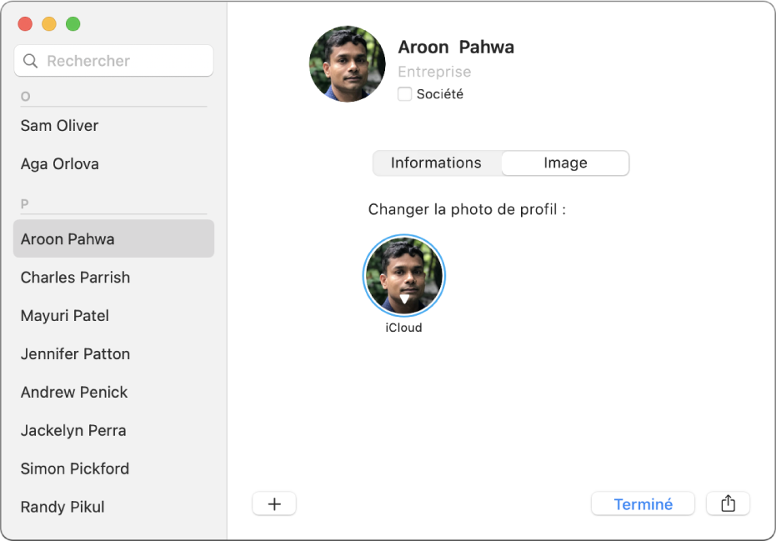The height and width of the screenshot is (541, 776).
Task: Click the Terminé button
Action: [643, 503]
